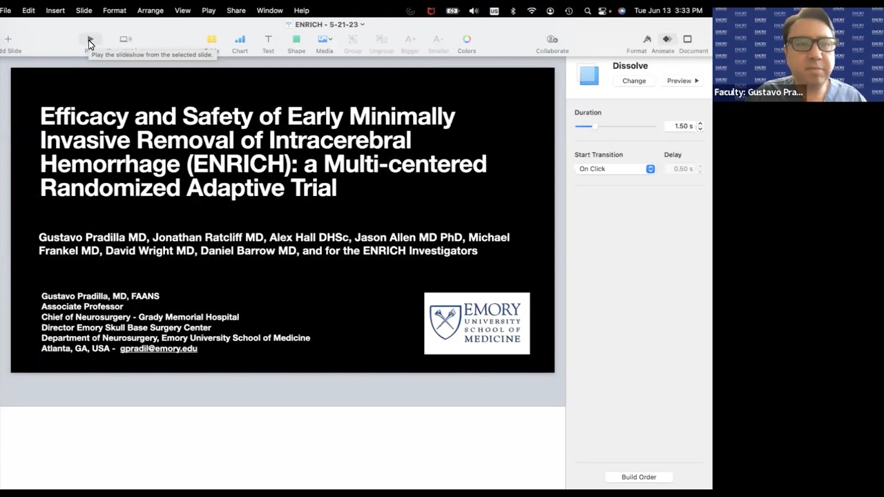Click the Time Machine icon in menu bar

coord(569,10)
